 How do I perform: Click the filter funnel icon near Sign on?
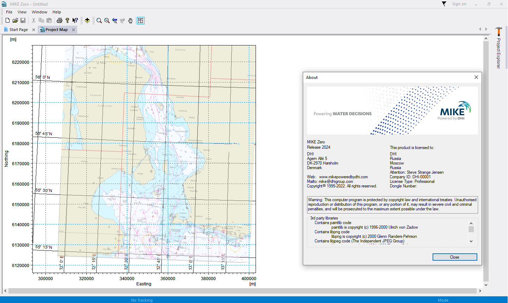pos(444,4)
